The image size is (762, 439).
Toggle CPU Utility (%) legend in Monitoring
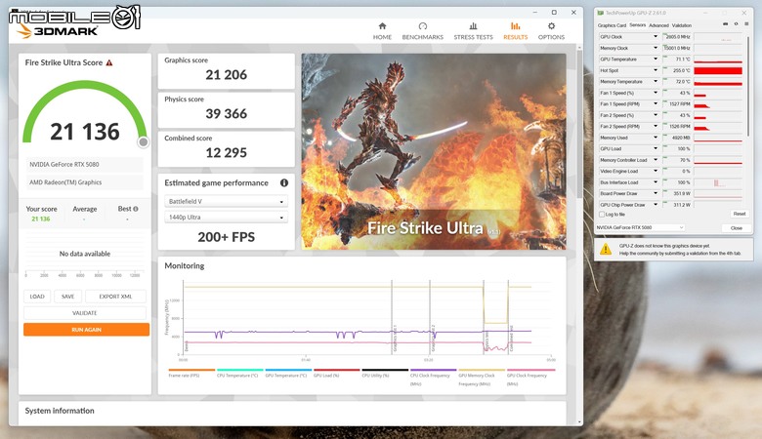point(385,373)
